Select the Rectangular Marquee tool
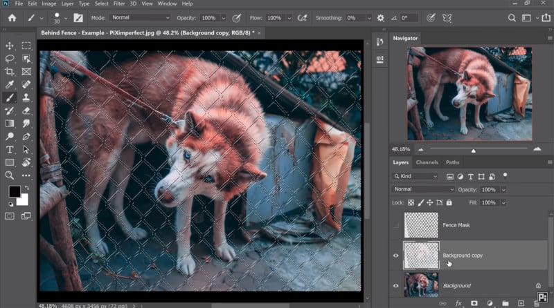554x308 pixels. click(x=26, y=46)
